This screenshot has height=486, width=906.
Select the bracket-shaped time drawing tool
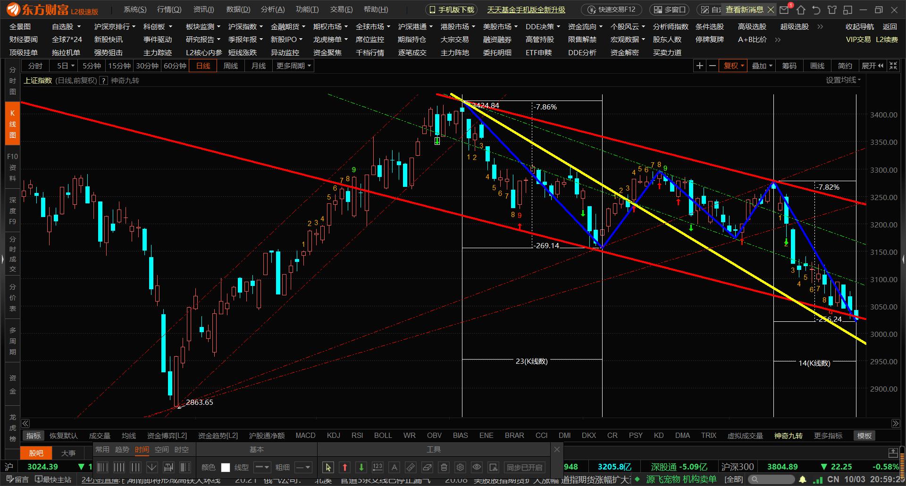[x=168, y=467]
